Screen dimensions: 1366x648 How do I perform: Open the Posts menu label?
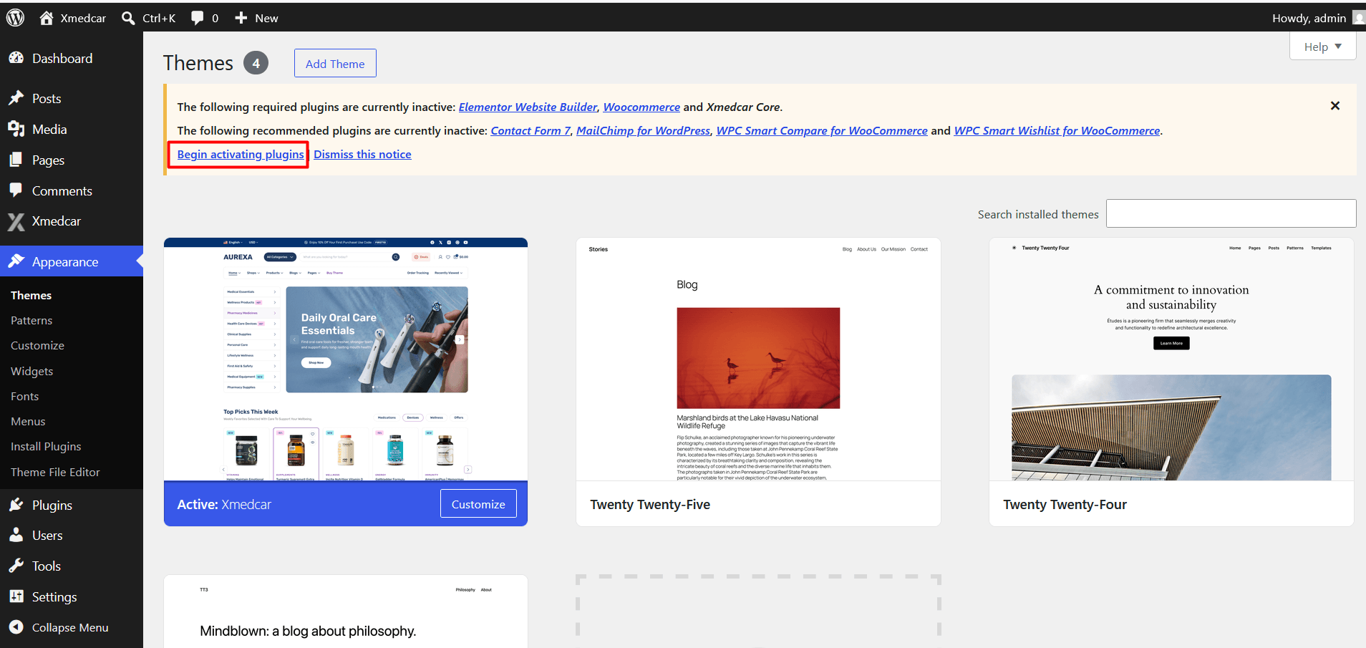point(47,98)
